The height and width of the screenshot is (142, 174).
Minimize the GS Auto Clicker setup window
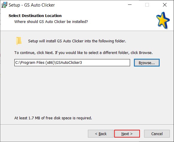coord(130,5)
